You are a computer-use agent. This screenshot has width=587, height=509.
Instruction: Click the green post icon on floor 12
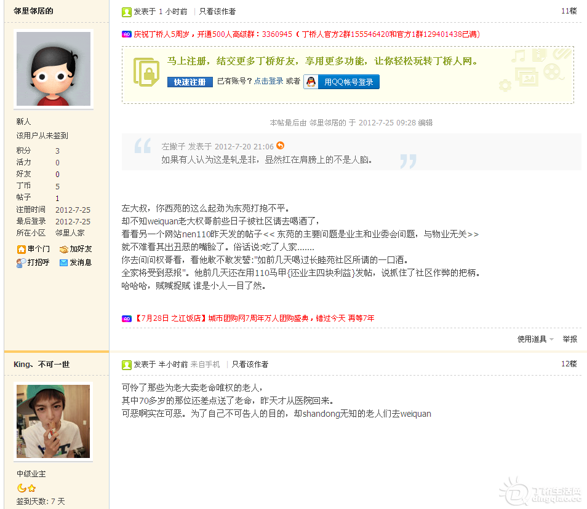(x=127, y=365)
